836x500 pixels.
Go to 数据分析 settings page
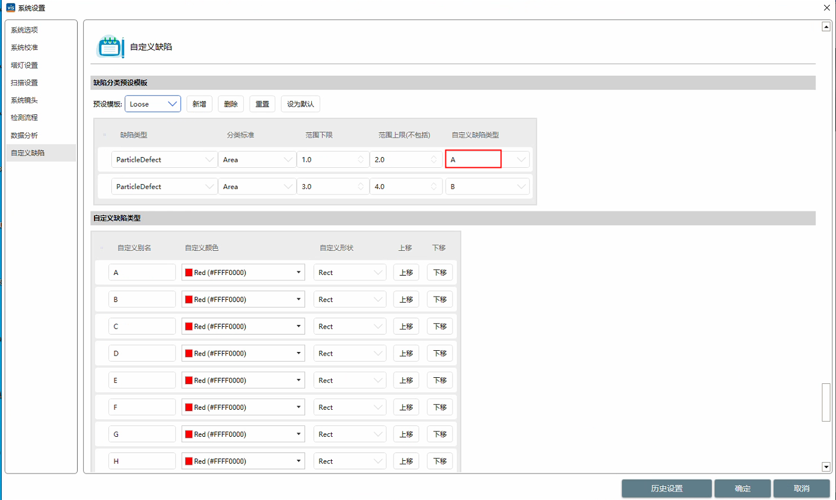pos(25,135)
